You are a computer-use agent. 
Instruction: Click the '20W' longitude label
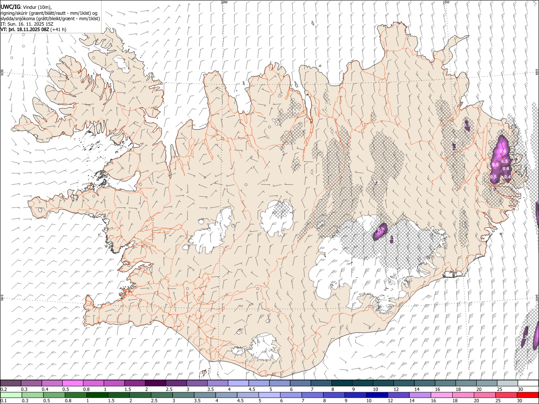pyautogui.click(x=224, y=2)
